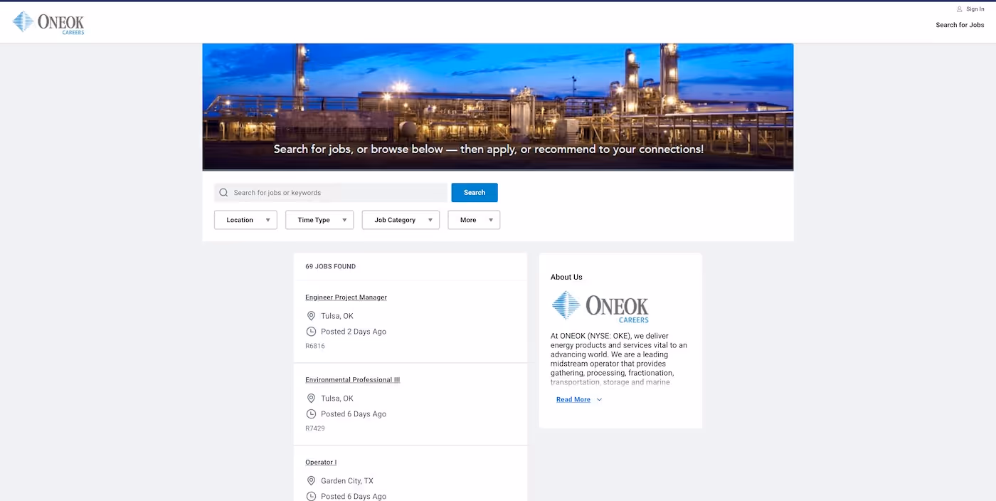Image resolution: width=996 pixels, height=501 pixels.
Task: Click the clock icon on Operator I posting
Action: coord(311,496)
